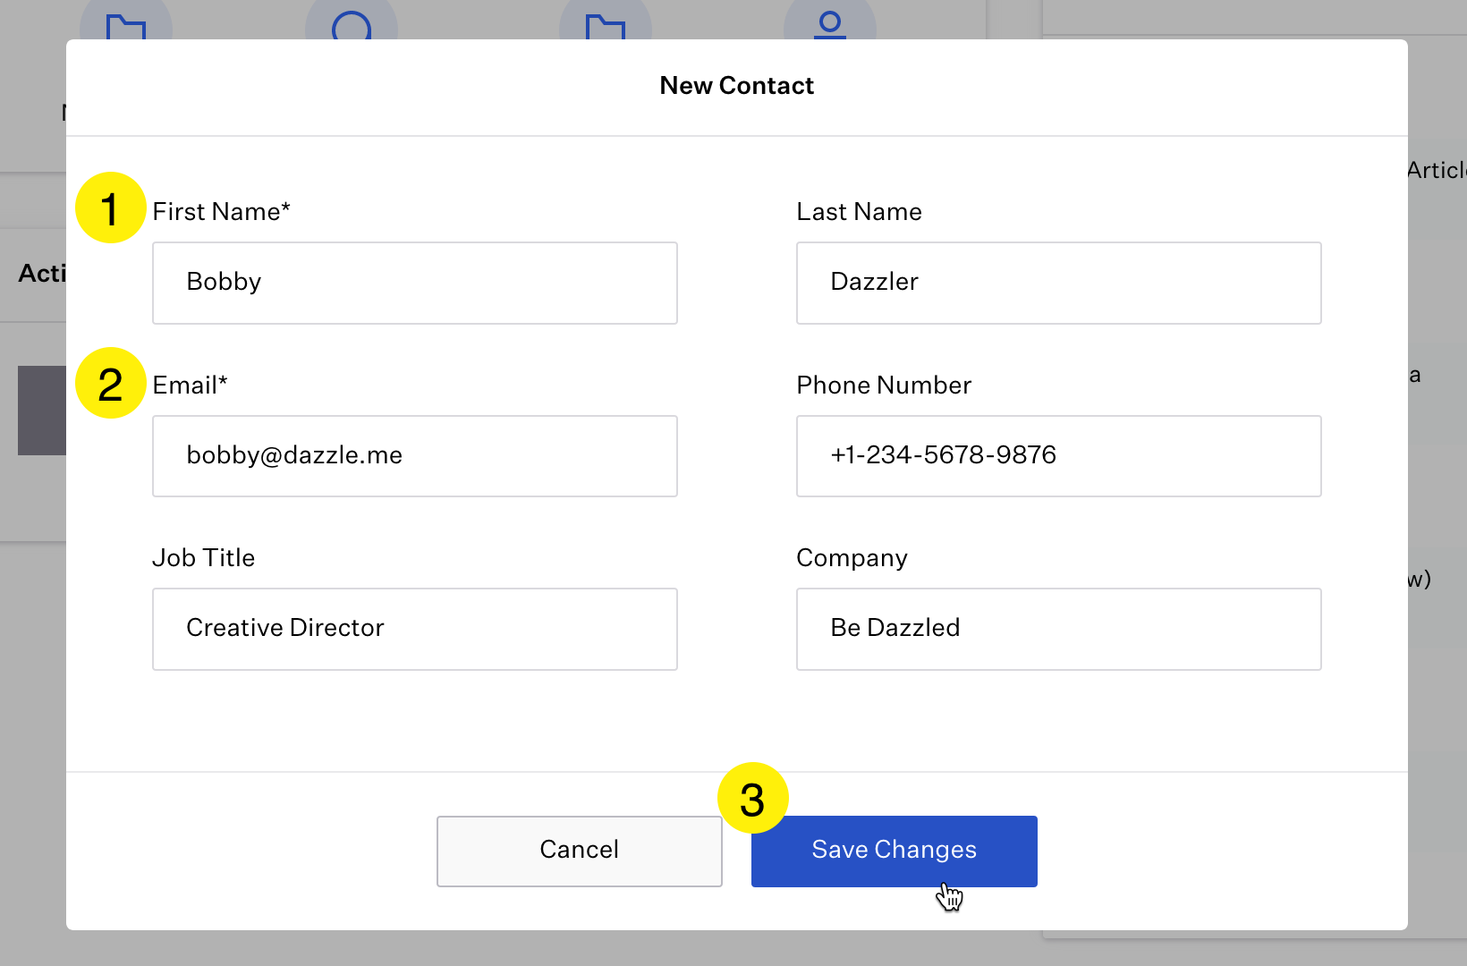The width and height of the screenshot is (1467, 966).
Task: Click the gray thumbnail behind the dialog
Action: click(x=42, y=411)
